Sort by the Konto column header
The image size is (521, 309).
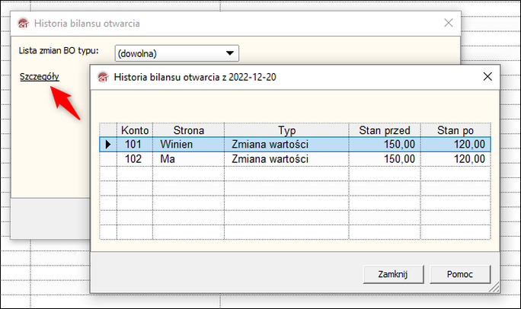(x=135, y=130)
